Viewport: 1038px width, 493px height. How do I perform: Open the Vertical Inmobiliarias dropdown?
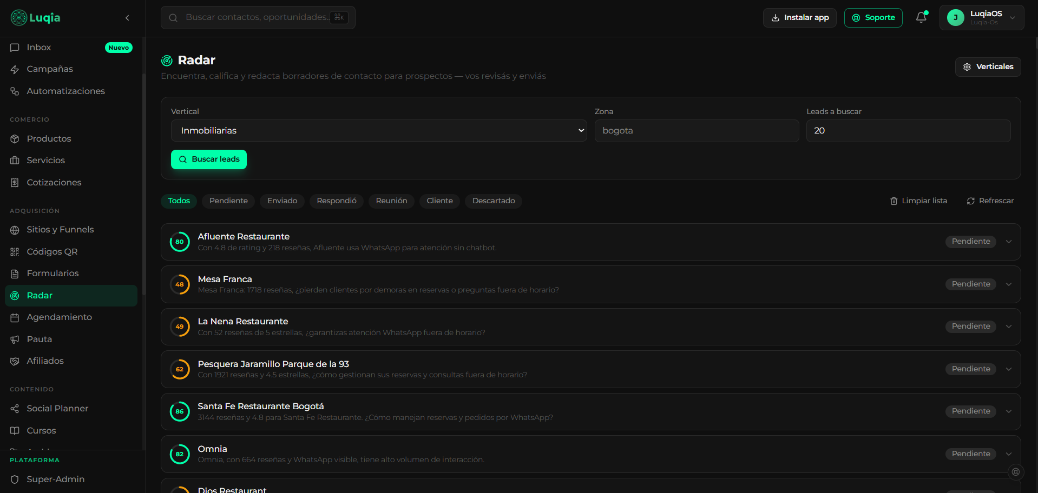379,131
